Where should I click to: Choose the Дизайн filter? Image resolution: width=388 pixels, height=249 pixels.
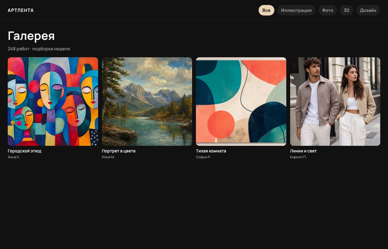[x=368, y=10]
